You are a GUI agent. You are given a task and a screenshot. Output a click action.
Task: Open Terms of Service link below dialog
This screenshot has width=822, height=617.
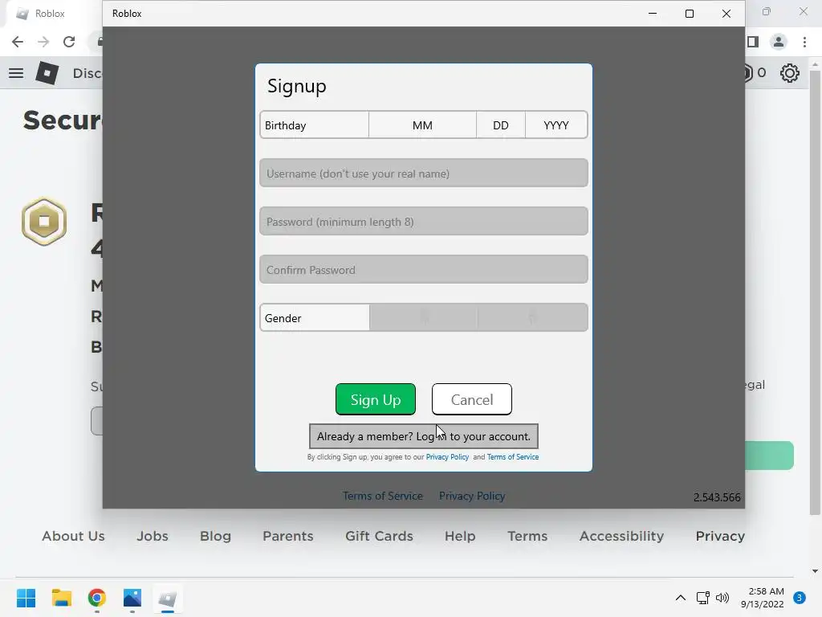383,496
